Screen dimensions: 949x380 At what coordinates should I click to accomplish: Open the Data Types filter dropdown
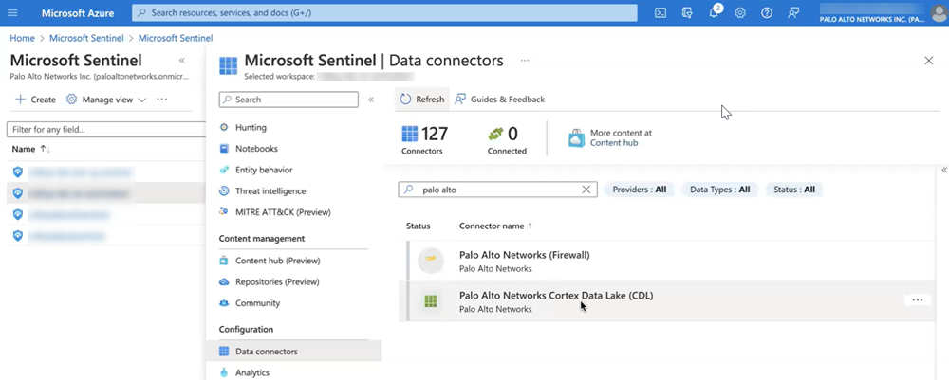coord(719,190)
